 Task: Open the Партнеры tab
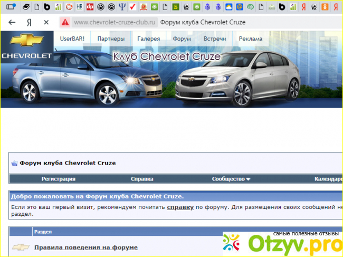pyautogui.click(x=111, y=39)
